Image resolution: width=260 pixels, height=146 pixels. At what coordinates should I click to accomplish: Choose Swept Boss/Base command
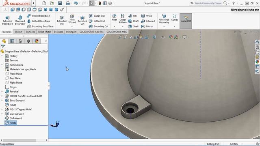click(x=38, y=16)
